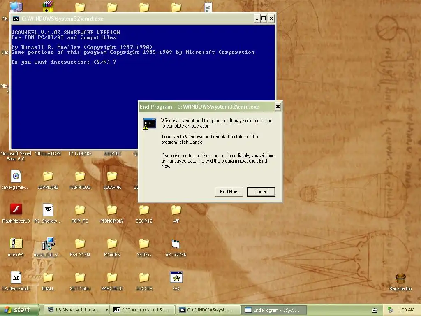Select the SCOR12 folder
The height and width of the screenshot is (316, 421).
coord(144,210)
